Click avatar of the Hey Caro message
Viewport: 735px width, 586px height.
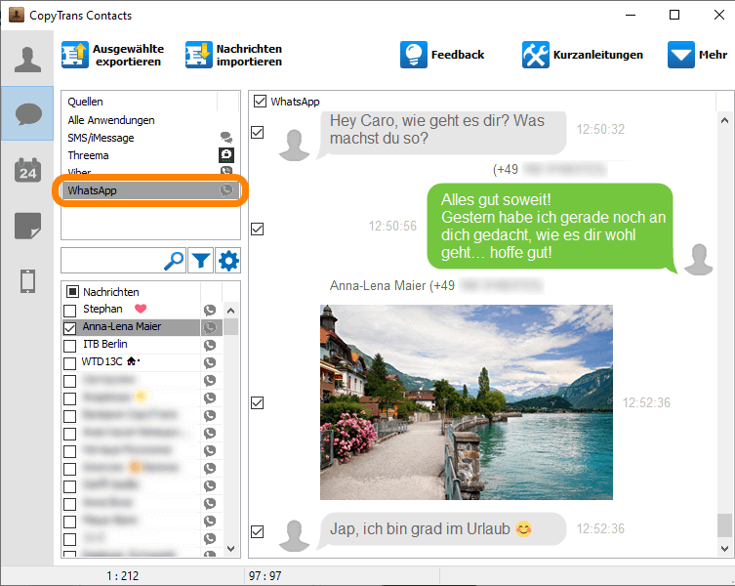(294, 146)
